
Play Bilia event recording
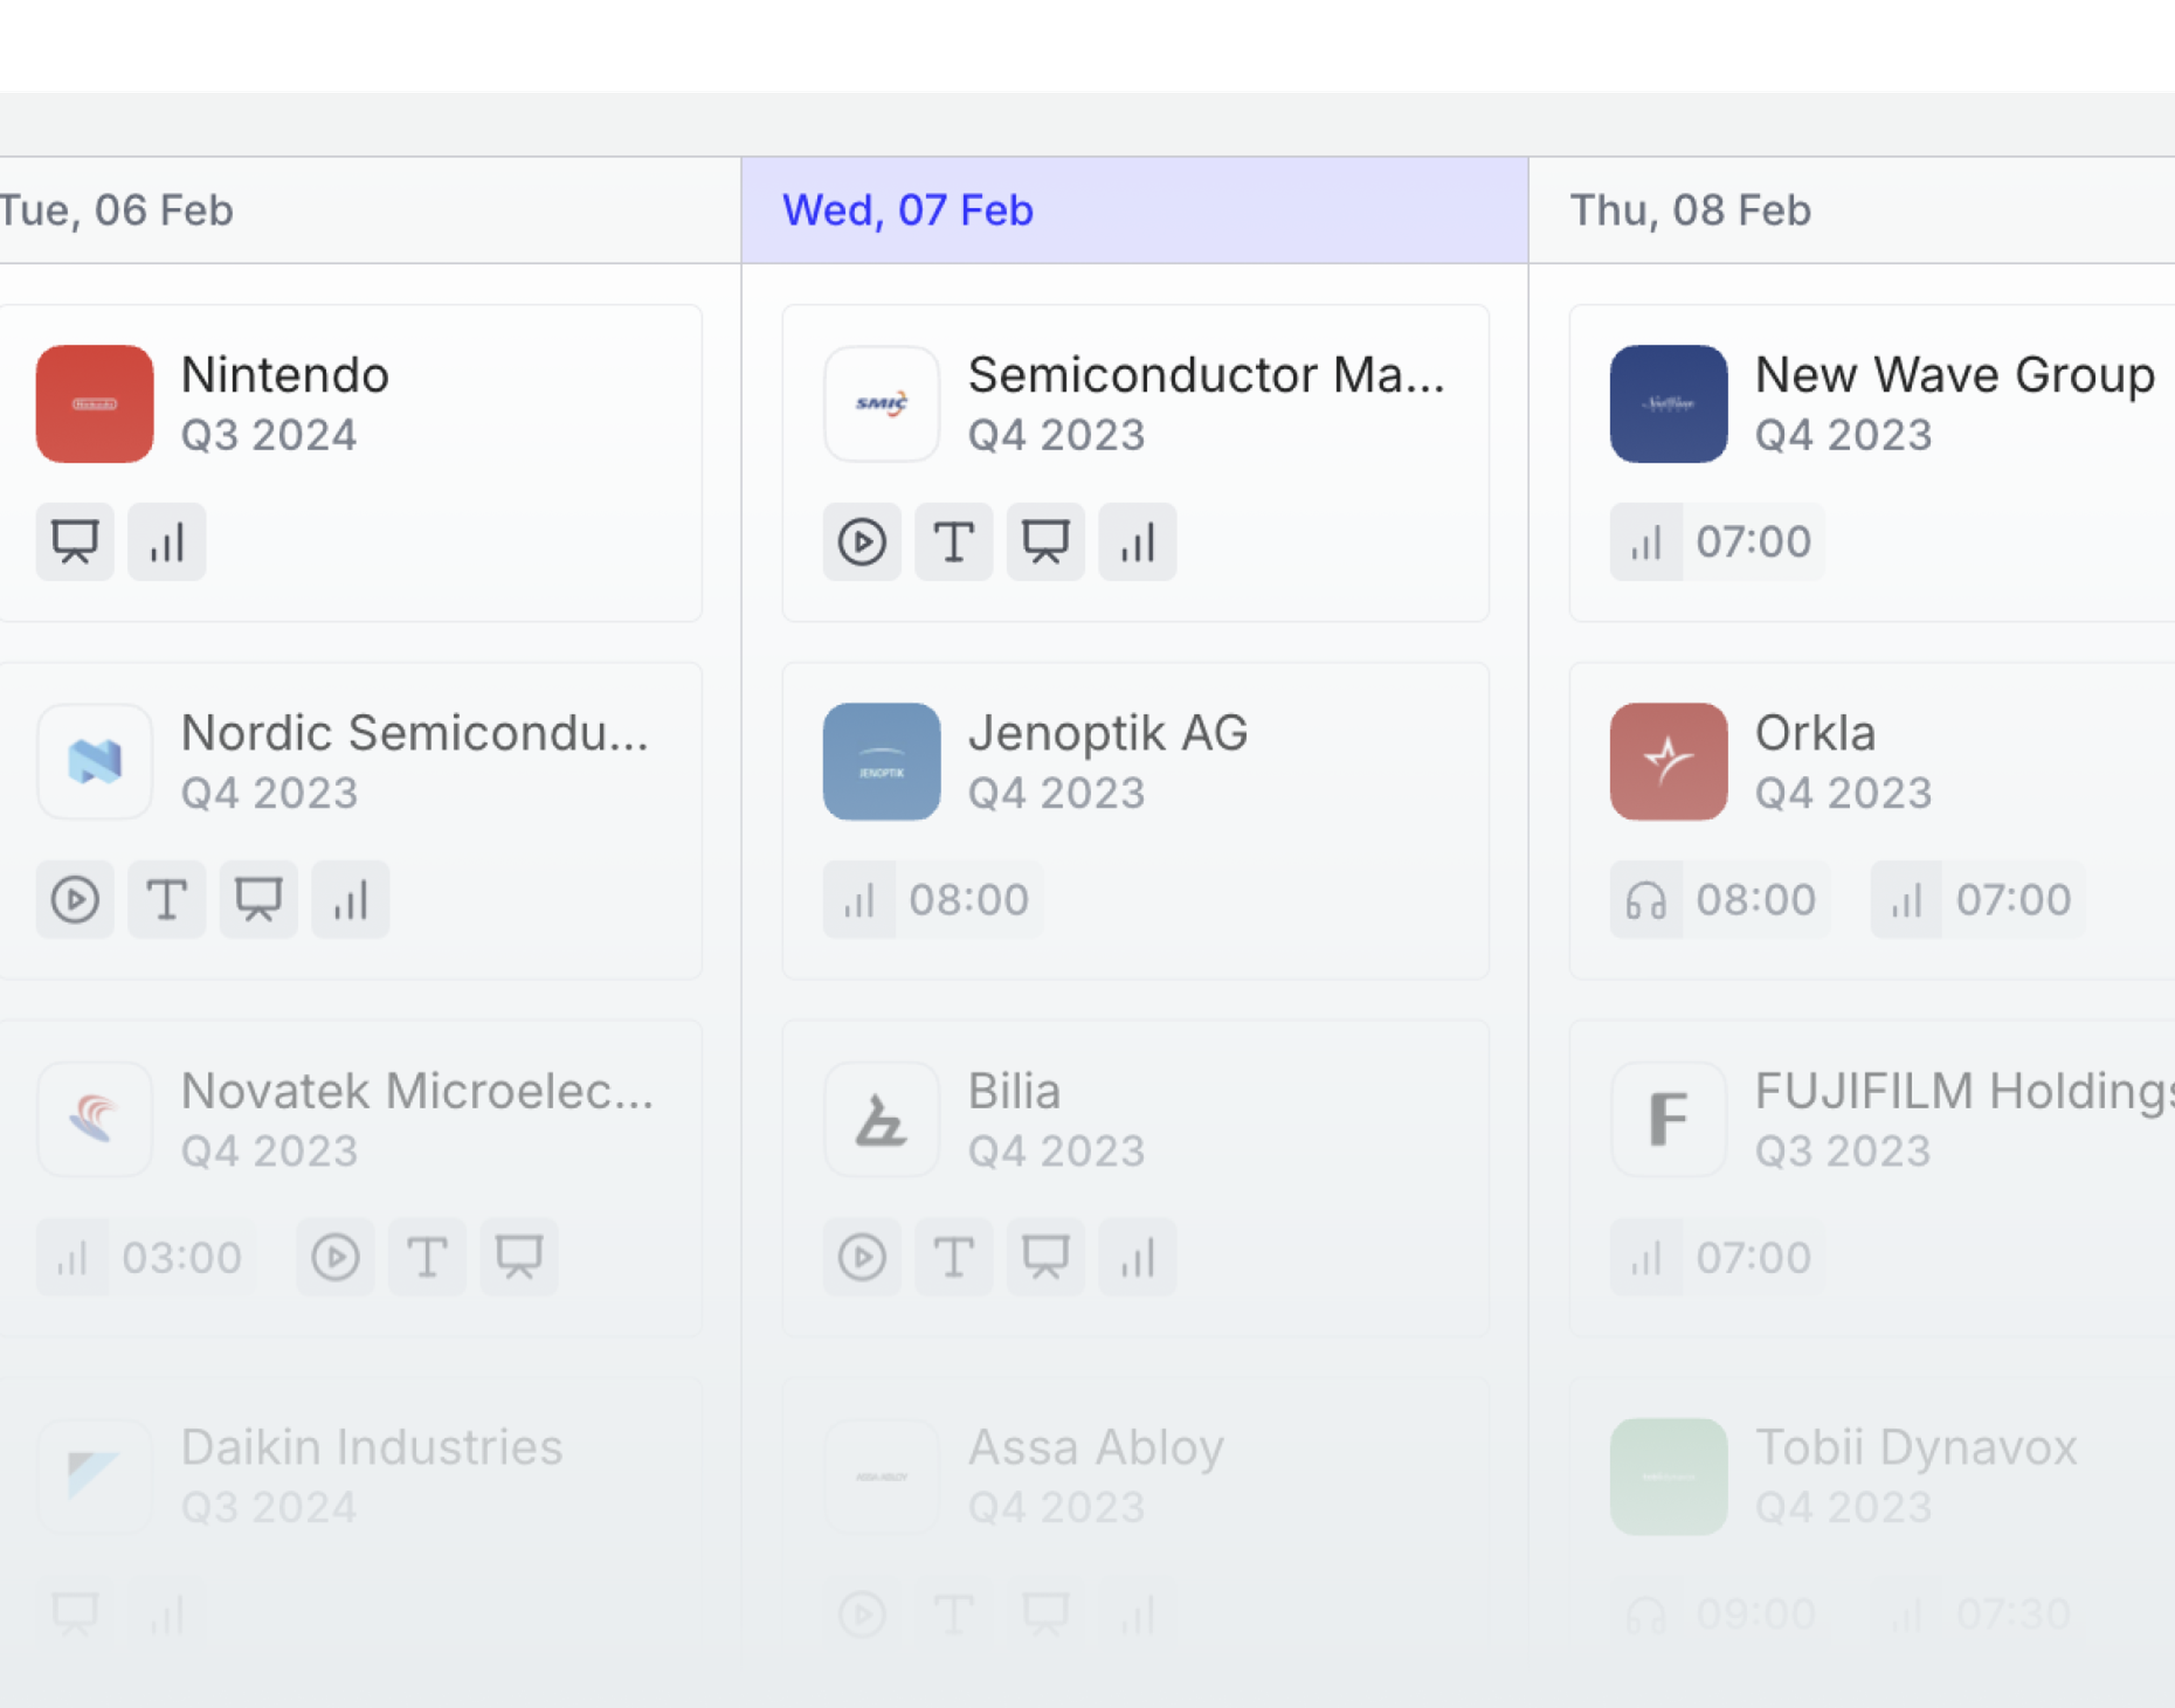pos(862,1258)
